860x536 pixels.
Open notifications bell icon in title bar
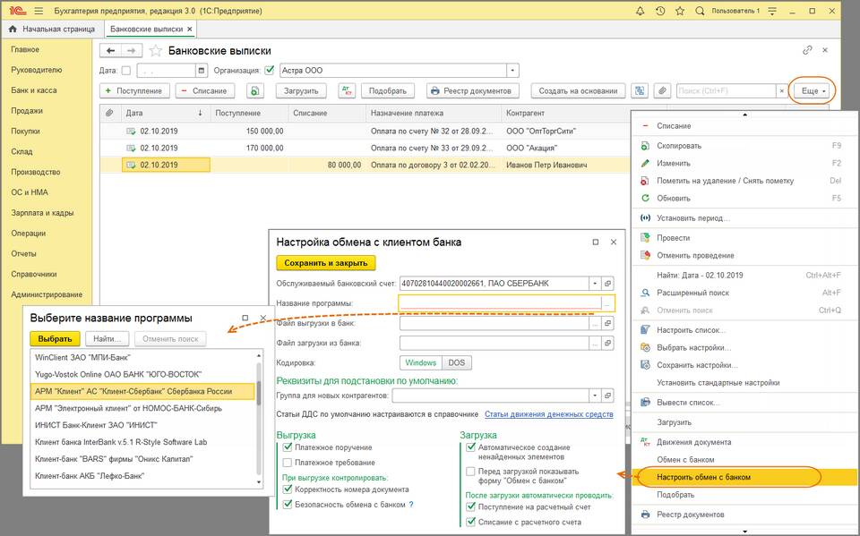[x=640, y=11]
